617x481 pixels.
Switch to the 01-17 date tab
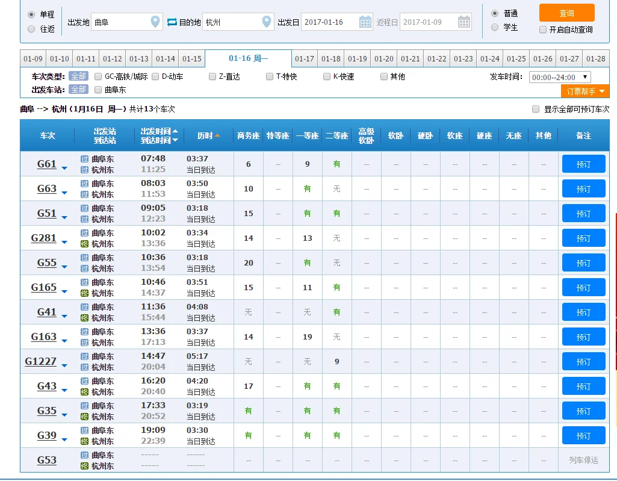305,59
